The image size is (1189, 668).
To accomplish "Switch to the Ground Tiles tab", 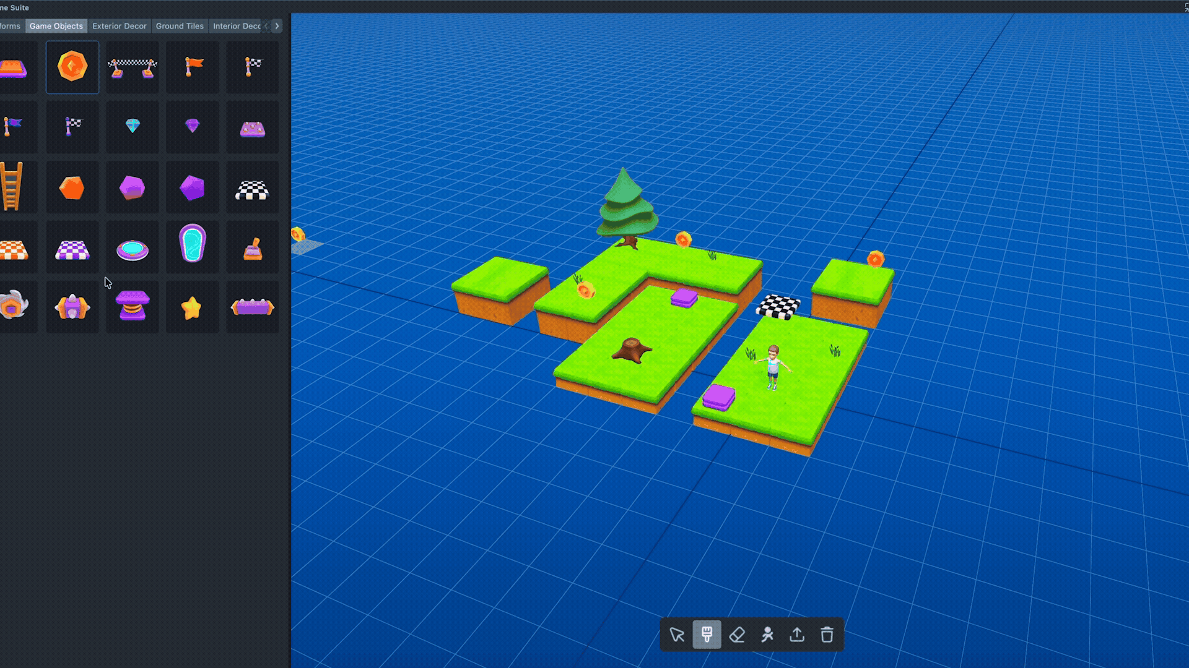I will [x=180, y=26].
